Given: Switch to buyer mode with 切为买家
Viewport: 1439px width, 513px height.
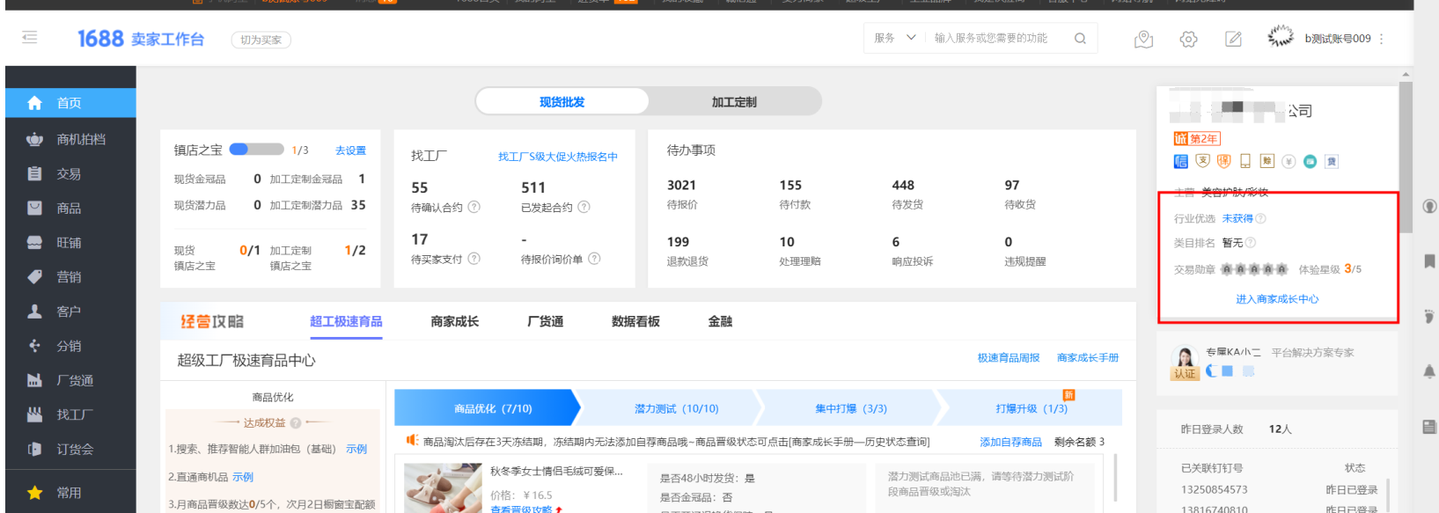Looking at the screenshot, I should [x=261, y=40].
